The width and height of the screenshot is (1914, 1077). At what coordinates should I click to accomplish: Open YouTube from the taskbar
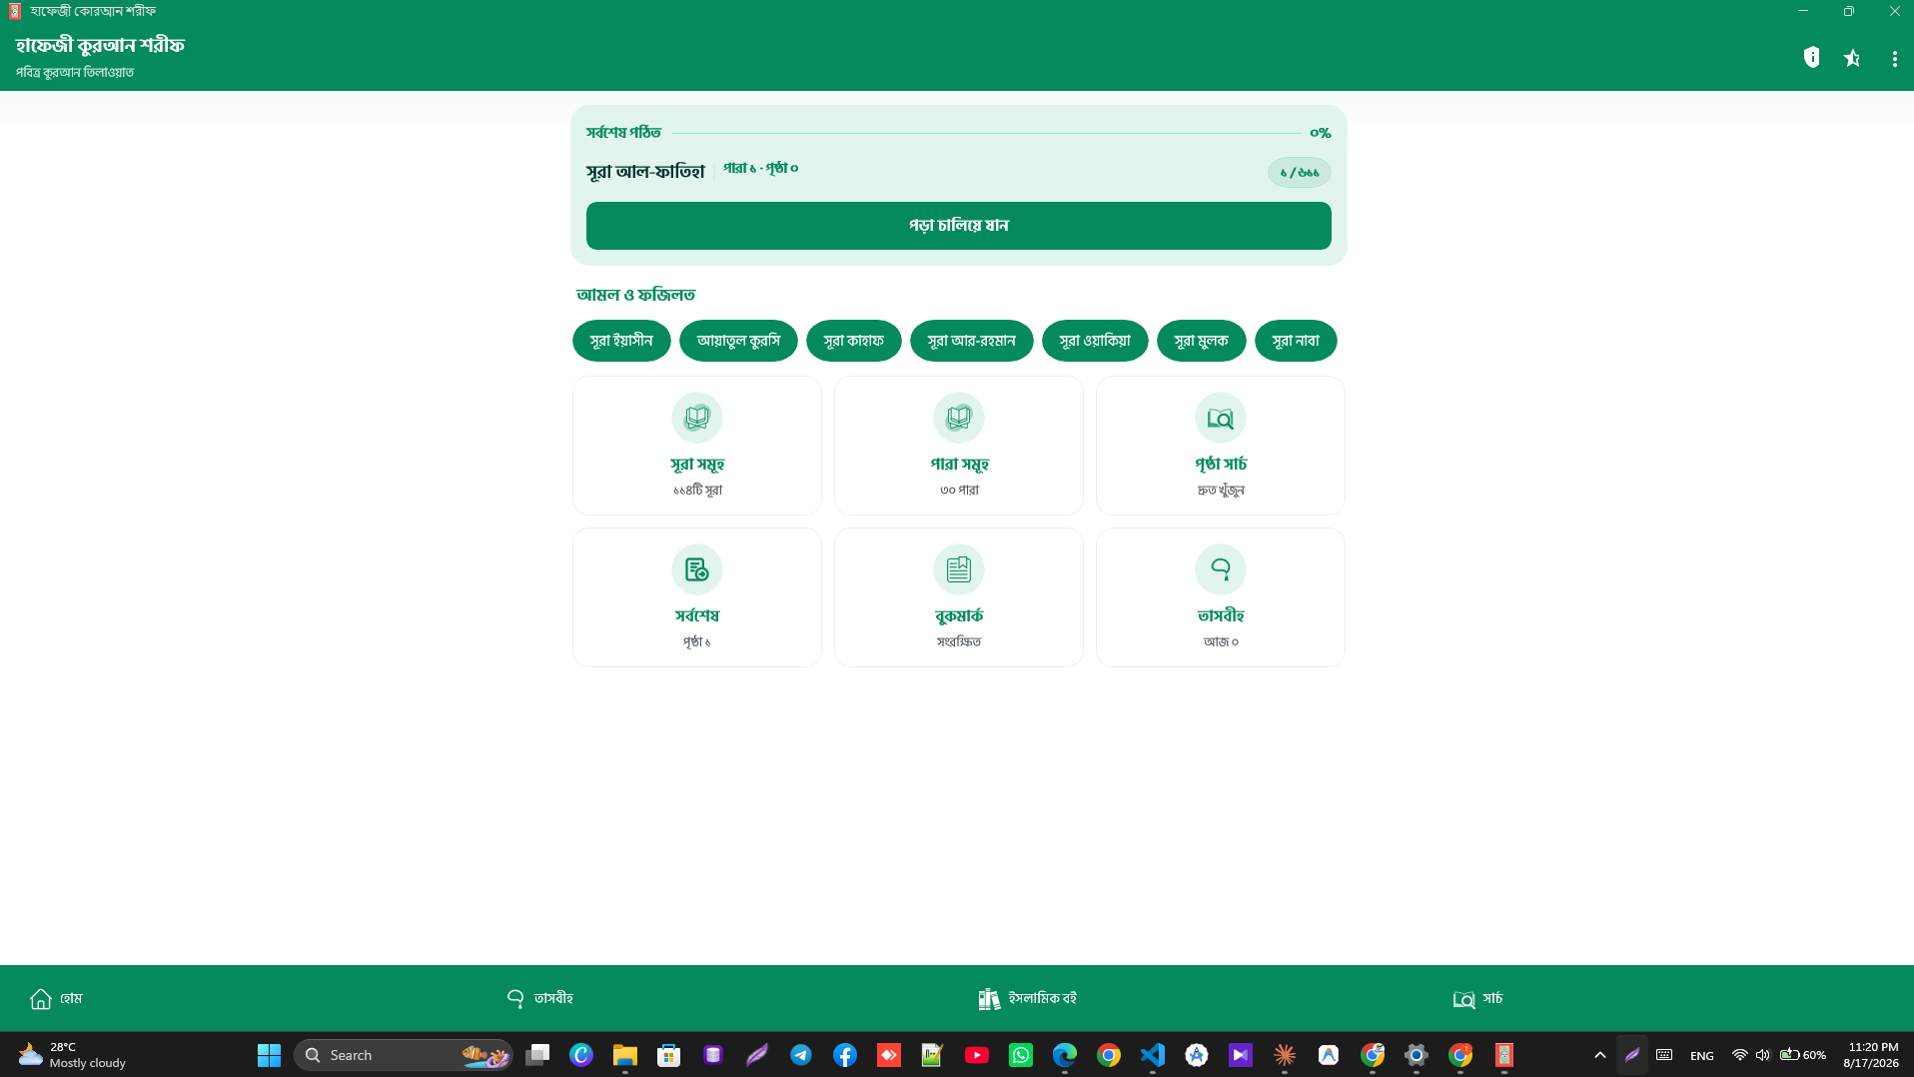click(x=977, y=1055)
